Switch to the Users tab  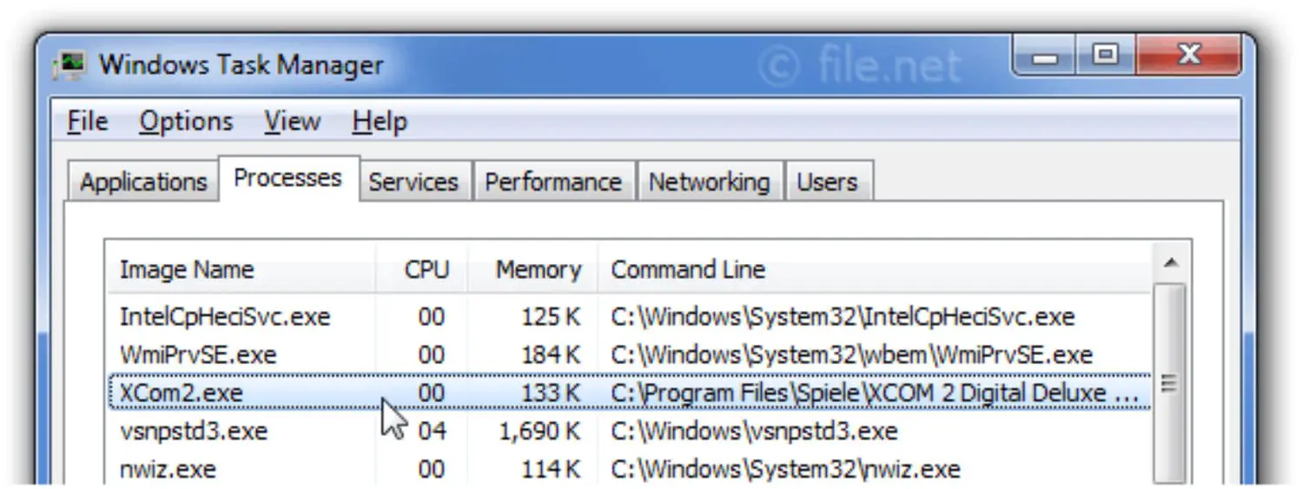827,182
